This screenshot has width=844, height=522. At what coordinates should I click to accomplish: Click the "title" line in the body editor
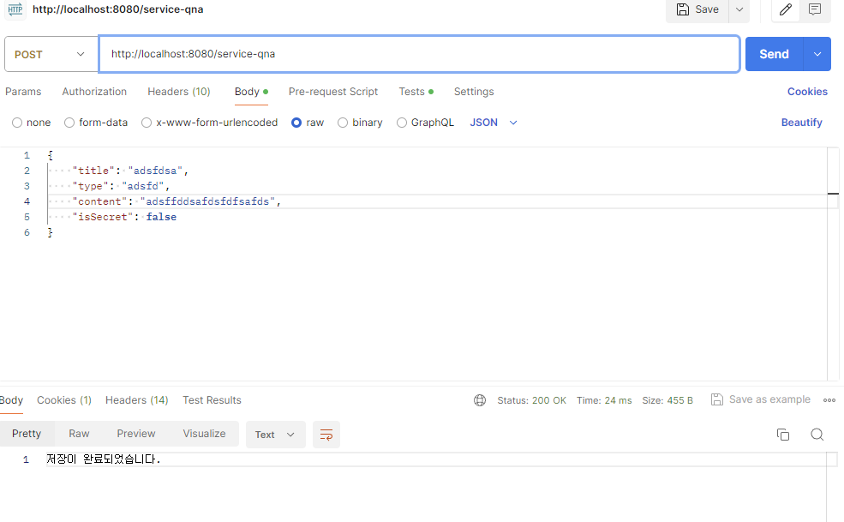131,171
